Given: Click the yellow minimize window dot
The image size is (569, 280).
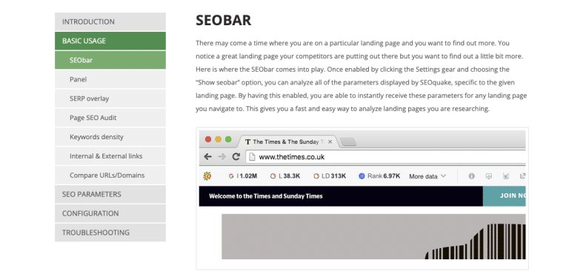Looking at the screenshot, I should pos(218,139).
